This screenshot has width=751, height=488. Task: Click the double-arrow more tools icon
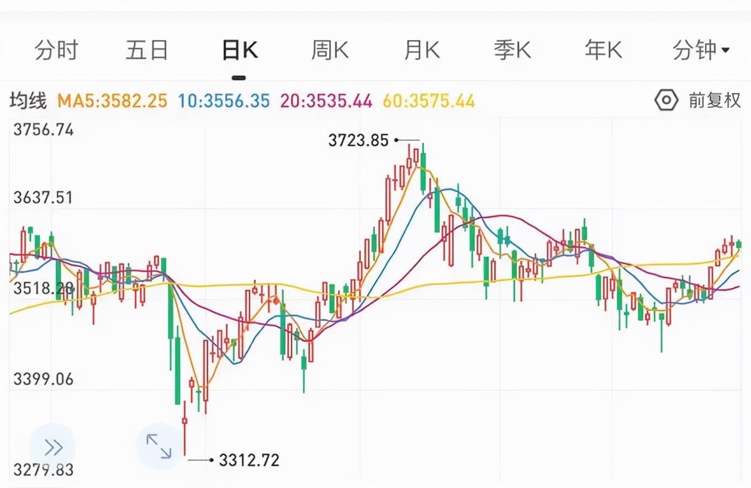pos(53,447)
